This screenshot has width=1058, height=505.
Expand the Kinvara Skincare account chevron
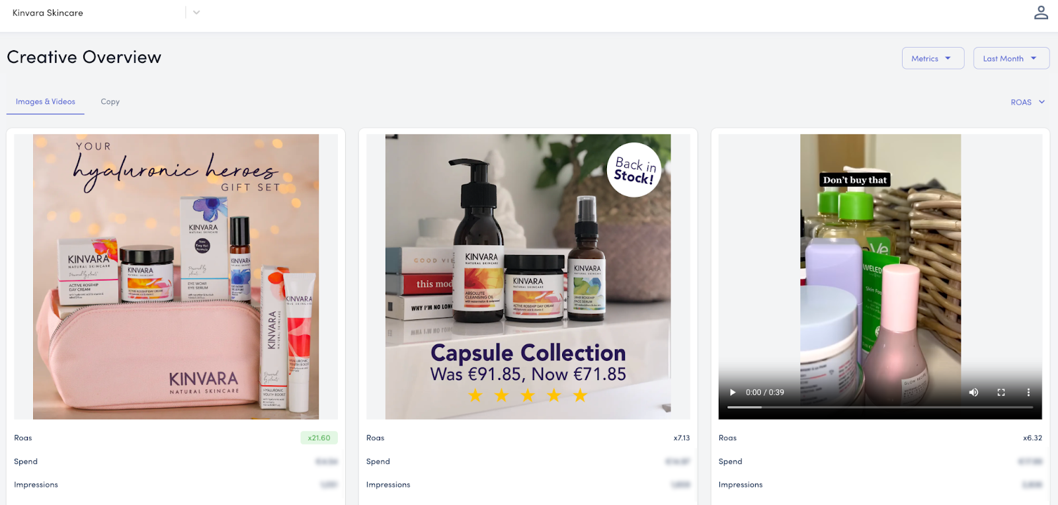pos(196,13)
